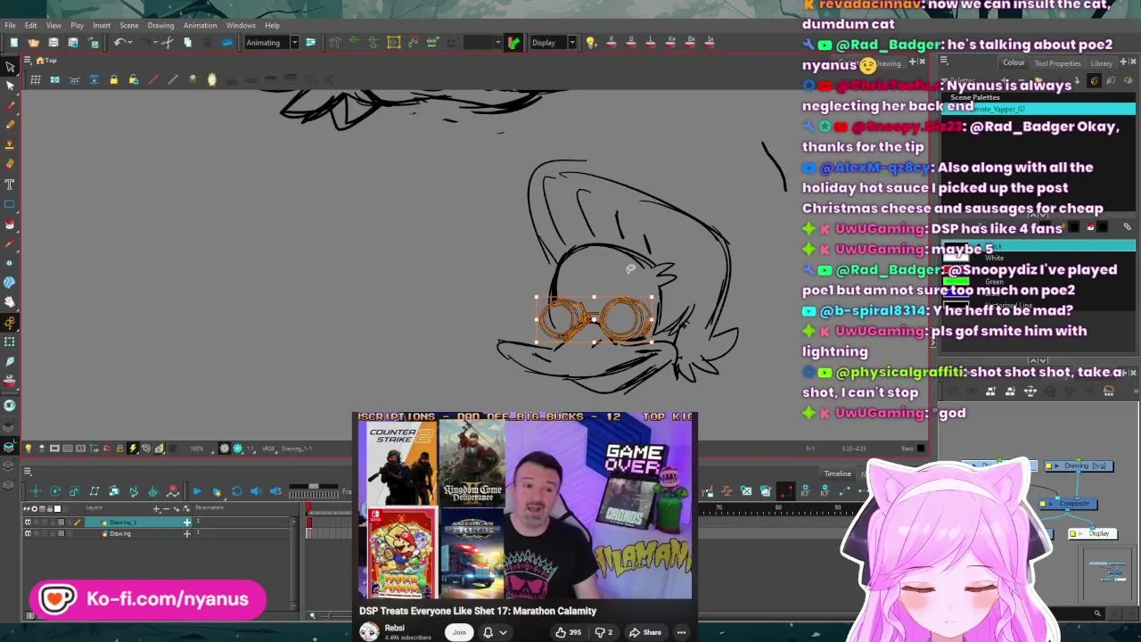
Task: Click the Add light bulb icon near Display
Action: pos(592,43)
